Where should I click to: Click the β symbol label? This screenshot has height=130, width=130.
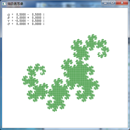pyautogui.click(x=9, y=18)
